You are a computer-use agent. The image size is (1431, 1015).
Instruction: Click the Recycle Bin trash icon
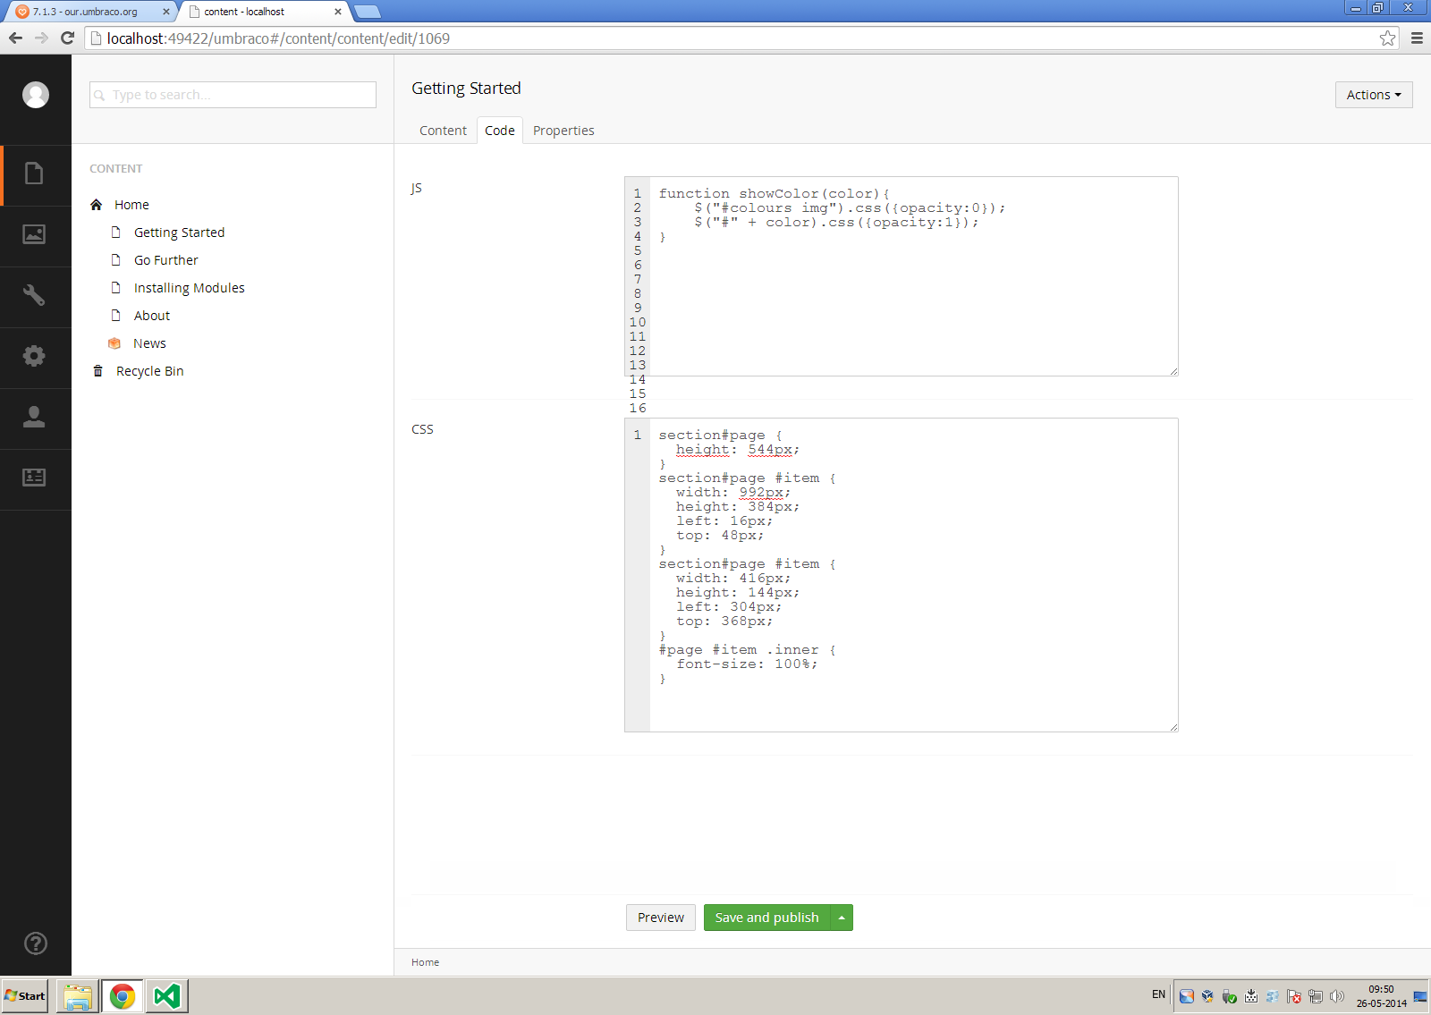click(98, 371)
